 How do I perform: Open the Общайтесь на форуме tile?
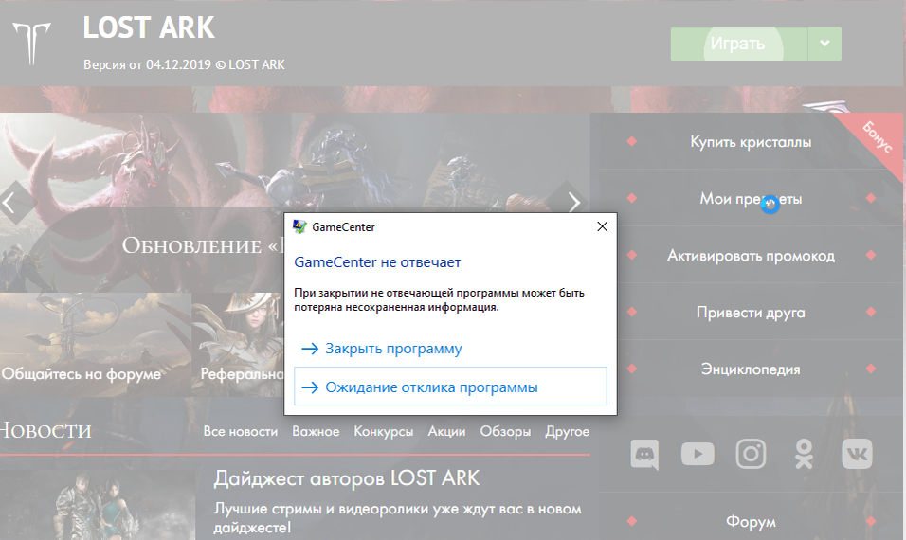click(x=96, y=344)
